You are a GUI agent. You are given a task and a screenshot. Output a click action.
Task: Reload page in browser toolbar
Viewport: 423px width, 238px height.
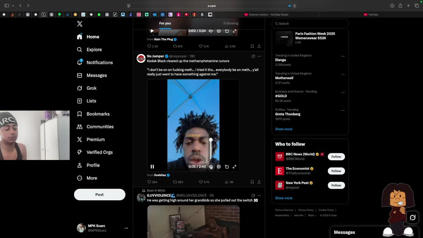click(x=295, y=6)
